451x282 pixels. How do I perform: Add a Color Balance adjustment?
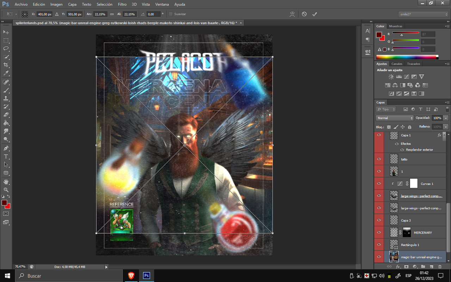(395, 85)
